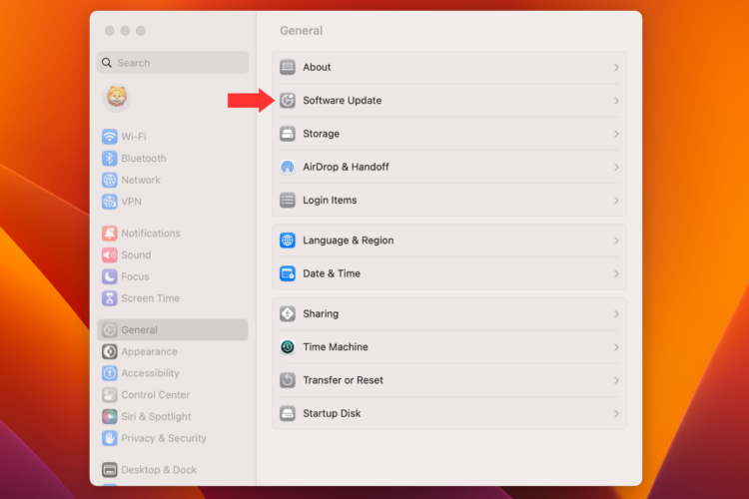Open the Login Items text label
Image resolution: width=749 pixels, height=499 pixels.
(x=330, y=200)
